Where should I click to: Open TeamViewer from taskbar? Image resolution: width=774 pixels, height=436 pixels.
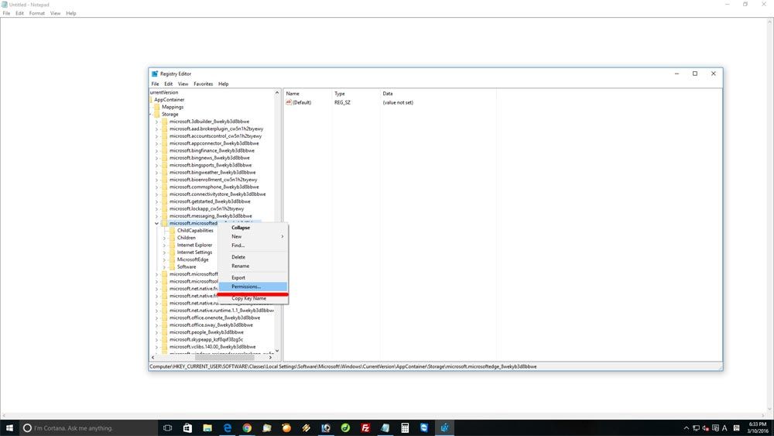click(x=424, y=427)
